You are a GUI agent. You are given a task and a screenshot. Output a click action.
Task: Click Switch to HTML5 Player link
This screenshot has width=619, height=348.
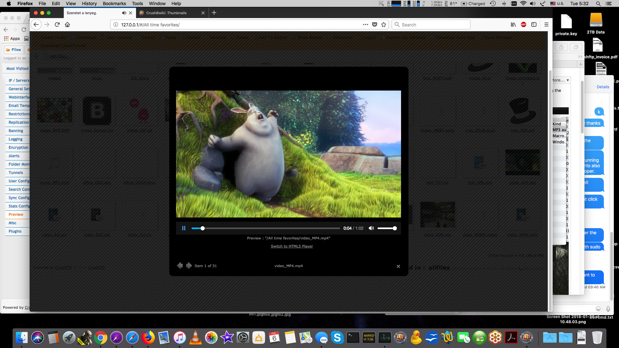tap(292, 246)
